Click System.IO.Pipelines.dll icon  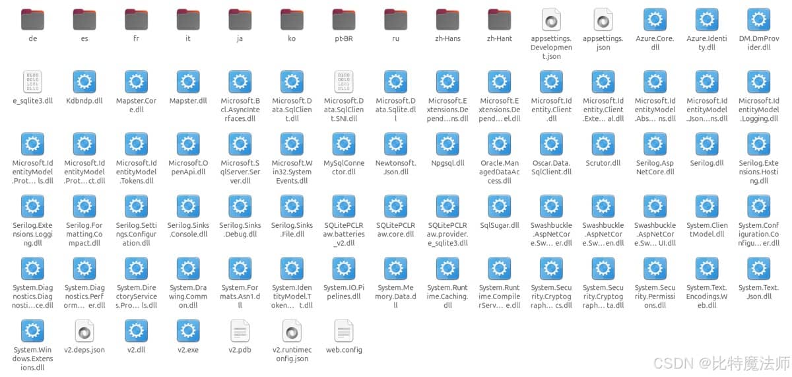coord(344,269)
